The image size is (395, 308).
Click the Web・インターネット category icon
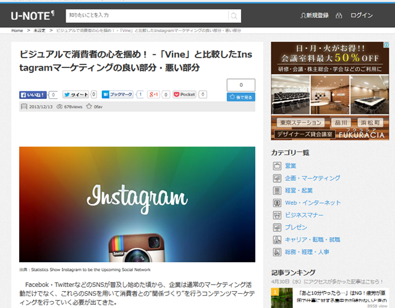(x=277, y=203)
